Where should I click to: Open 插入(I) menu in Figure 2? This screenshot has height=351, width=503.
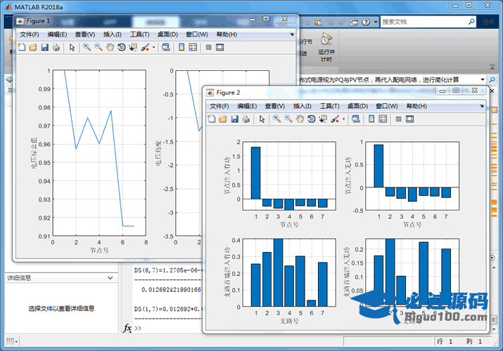click(303, 106)
